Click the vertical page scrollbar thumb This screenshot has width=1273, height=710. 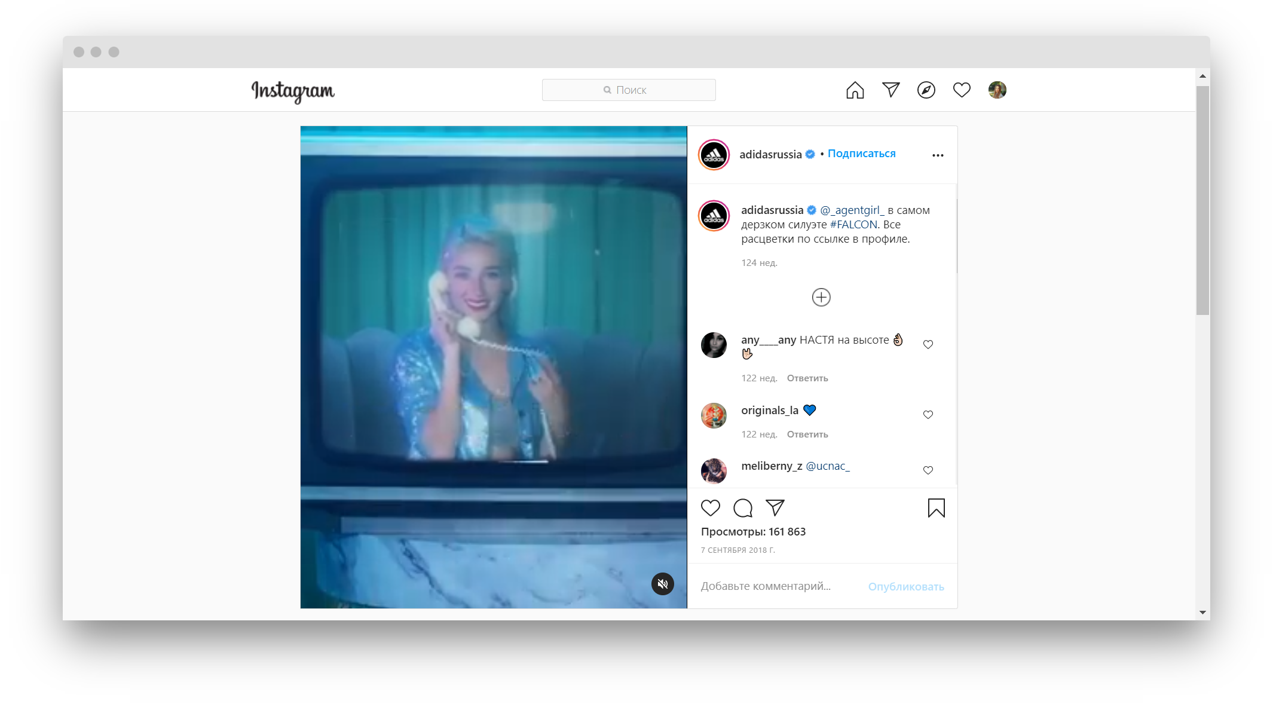pyautogui.click(x=1202, y=200)
